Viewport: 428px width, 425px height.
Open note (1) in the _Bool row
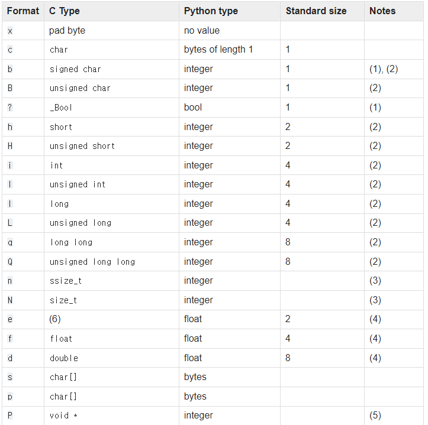[x=375, y=108]
